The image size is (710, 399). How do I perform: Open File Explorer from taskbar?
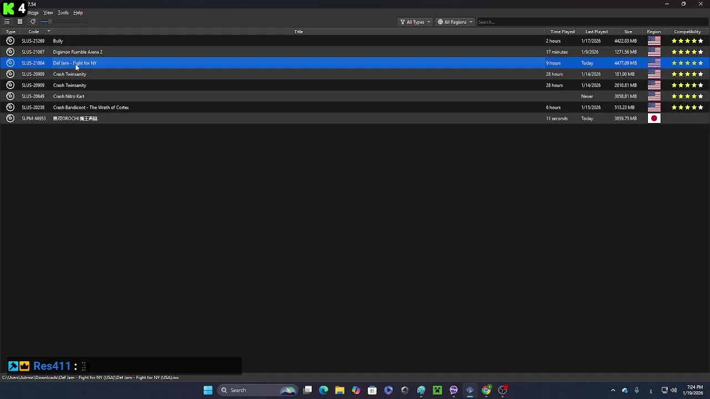[x=339, y=390]
